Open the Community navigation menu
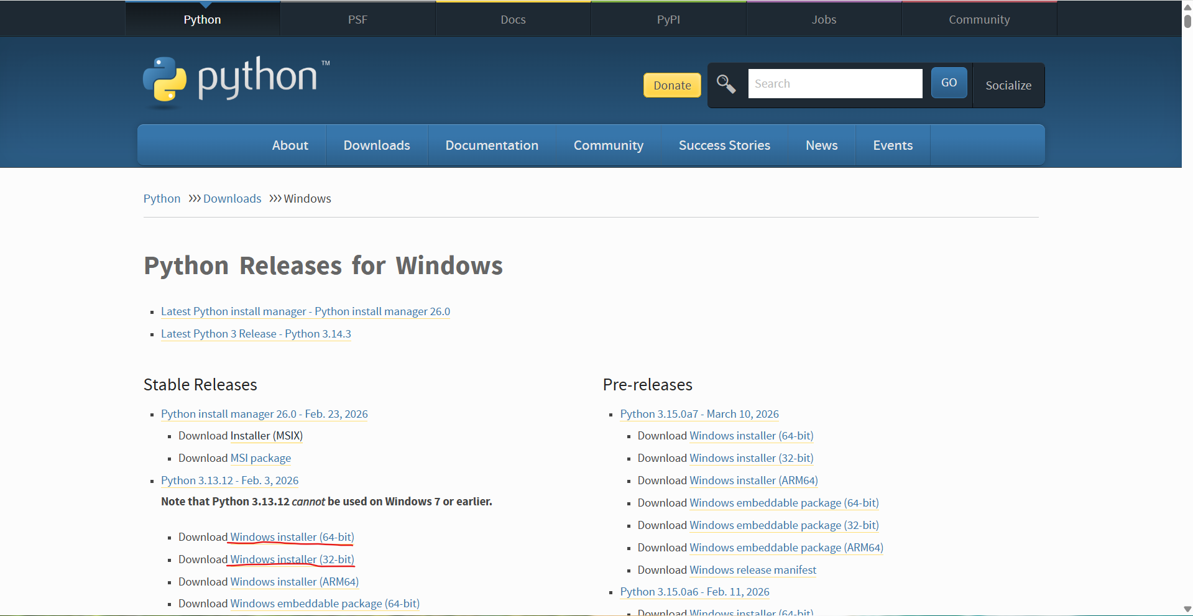The image size is (1193, 616). (609, 145)
